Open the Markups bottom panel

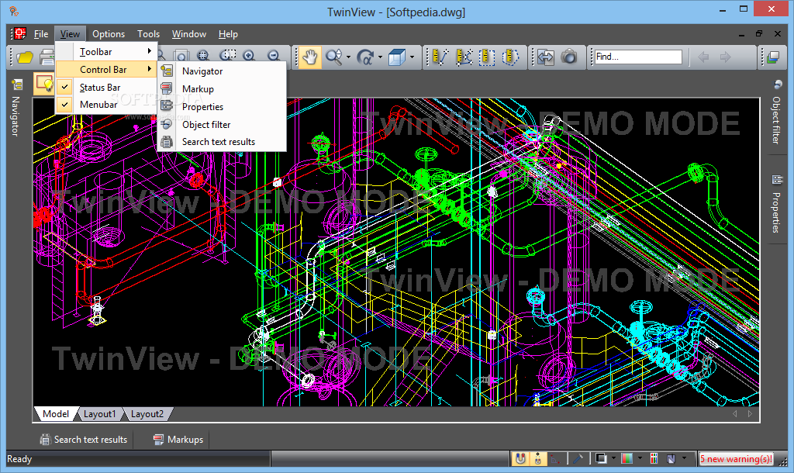178,440
